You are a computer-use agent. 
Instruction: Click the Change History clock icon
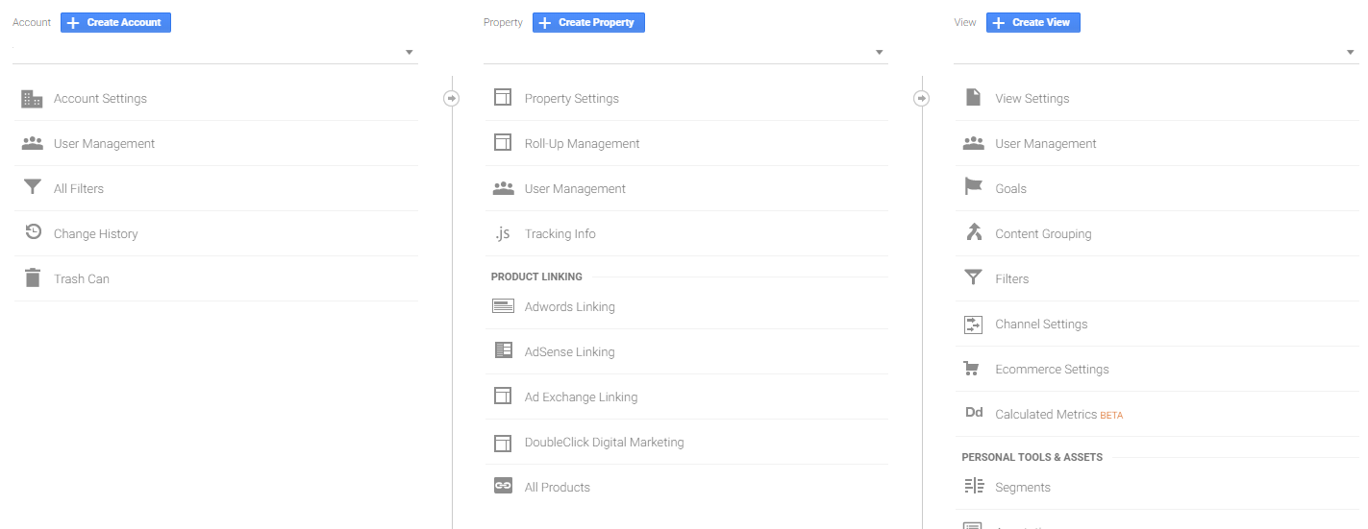click(33, 232)
